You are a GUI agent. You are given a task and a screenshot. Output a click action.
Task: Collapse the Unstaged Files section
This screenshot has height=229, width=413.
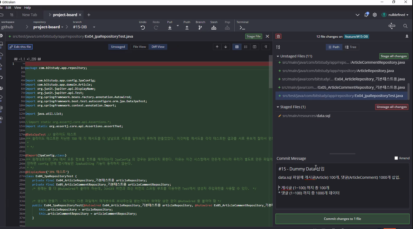pos(278,56)
